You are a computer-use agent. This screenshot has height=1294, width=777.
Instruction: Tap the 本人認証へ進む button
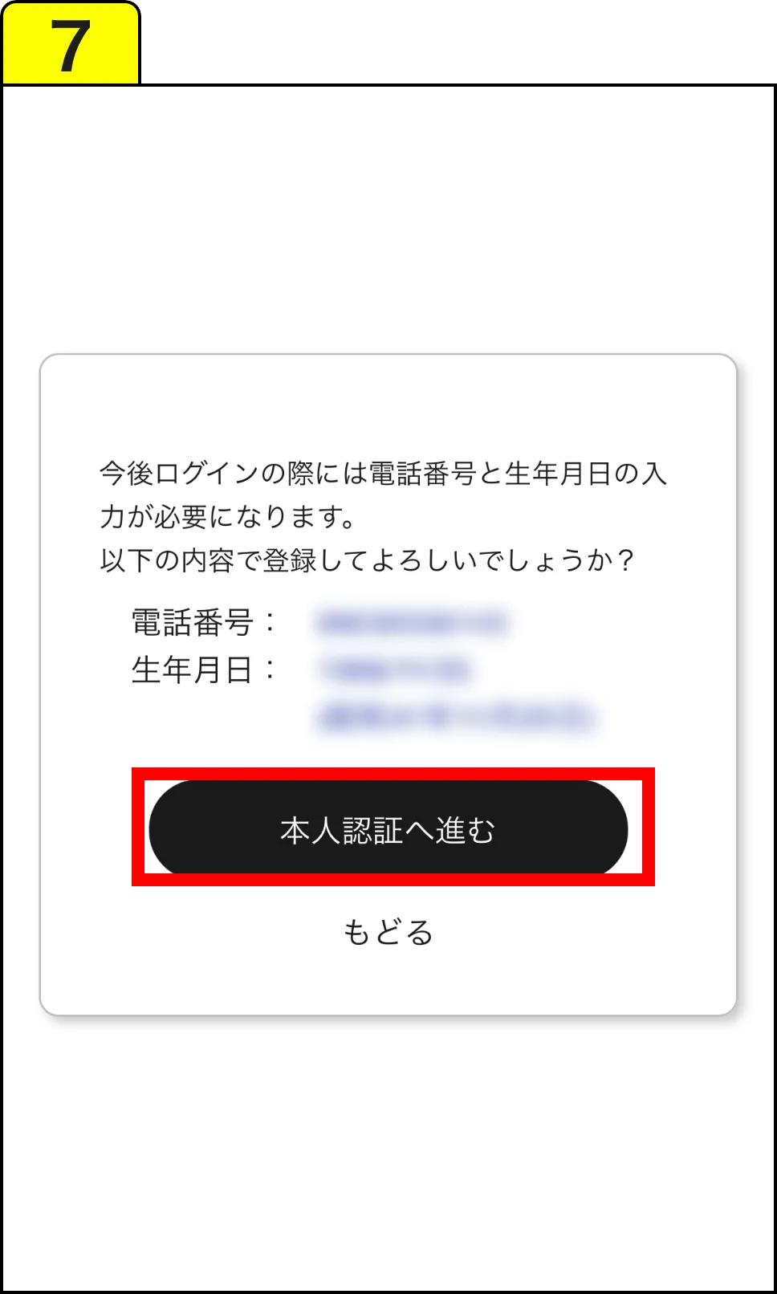point(388,827)
